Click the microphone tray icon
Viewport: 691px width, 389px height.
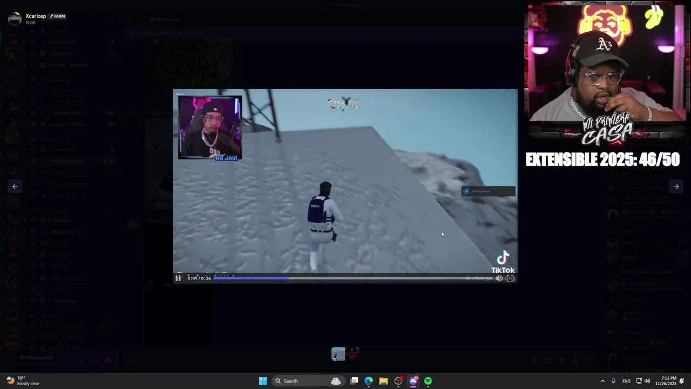tap(613, 381)
